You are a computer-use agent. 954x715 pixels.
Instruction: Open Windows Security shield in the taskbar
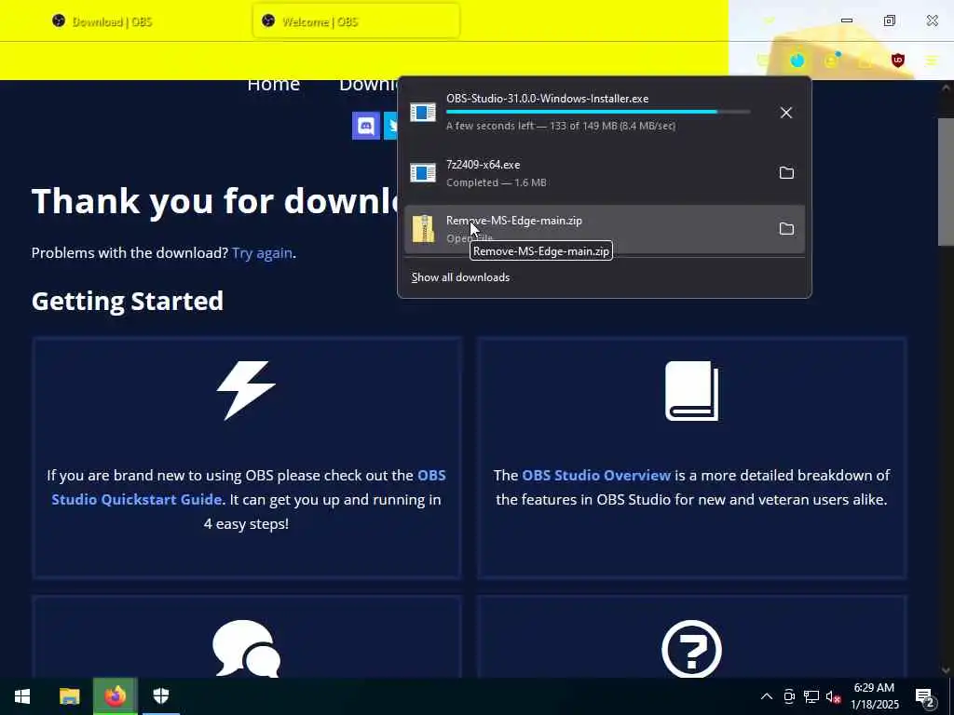coord(160,696)
